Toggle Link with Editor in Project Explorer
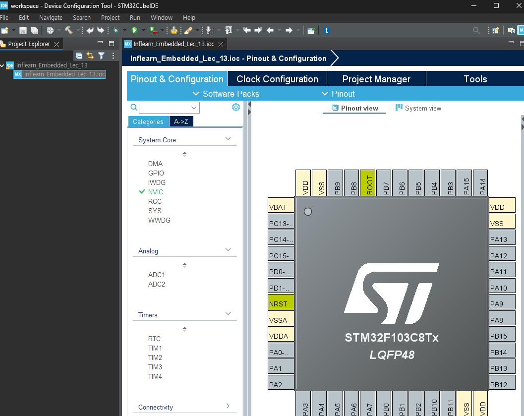The width and height of the screenshot is (524, 416). coord(90,56)
